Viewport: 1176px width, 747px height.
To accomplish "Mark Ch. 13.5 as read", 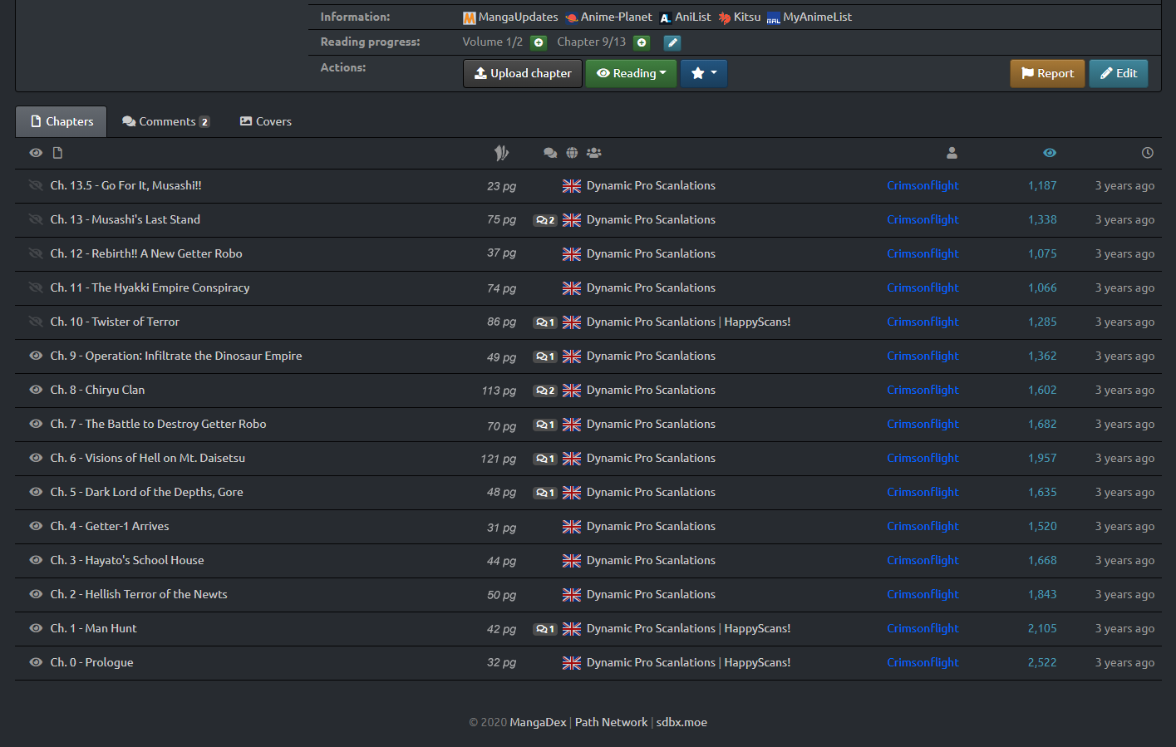I will (x=36, y=185).
